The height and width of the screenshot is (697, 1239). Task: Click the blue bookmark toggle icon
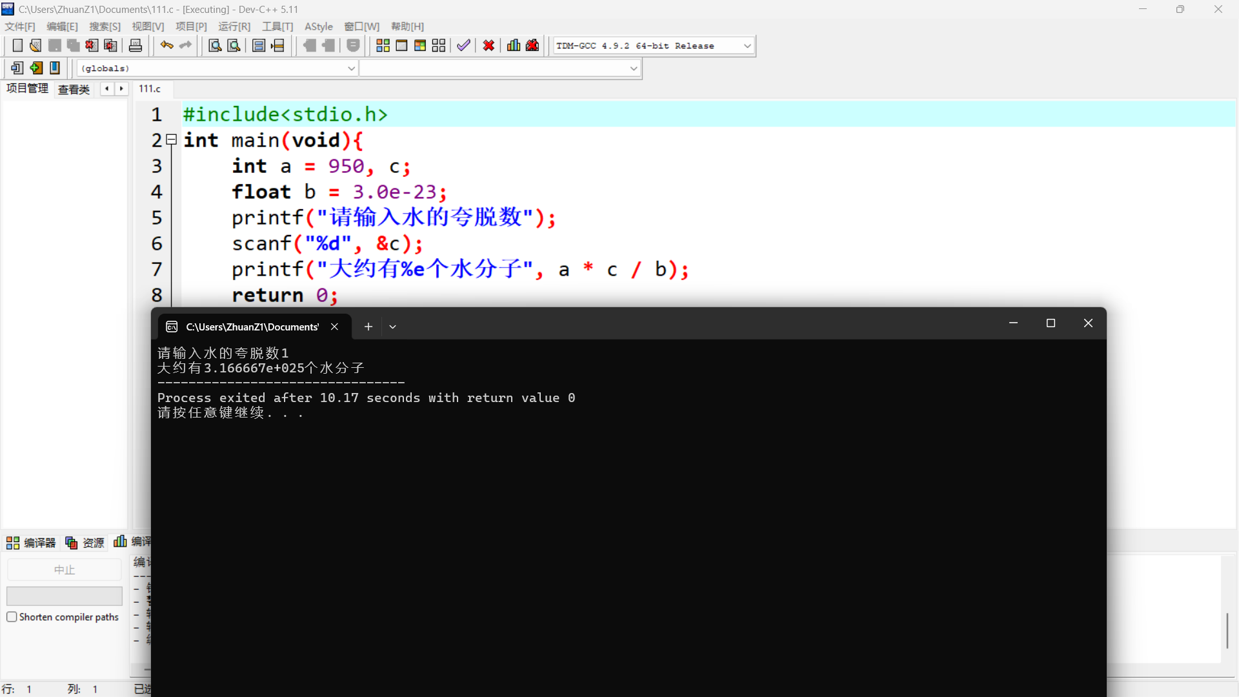(55, 68)
